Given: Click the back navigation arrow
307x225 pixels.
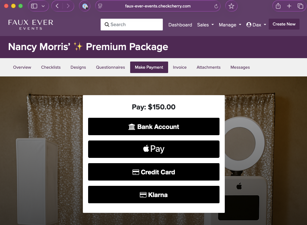Looking at the screenshot, I should pos(57,6).
